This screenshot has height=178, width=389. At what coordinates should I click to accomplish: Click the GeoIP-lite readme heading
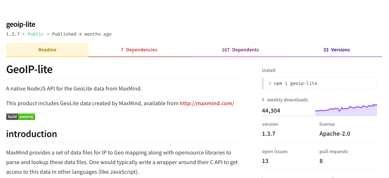pyautogui.click(x=30, y=69)
